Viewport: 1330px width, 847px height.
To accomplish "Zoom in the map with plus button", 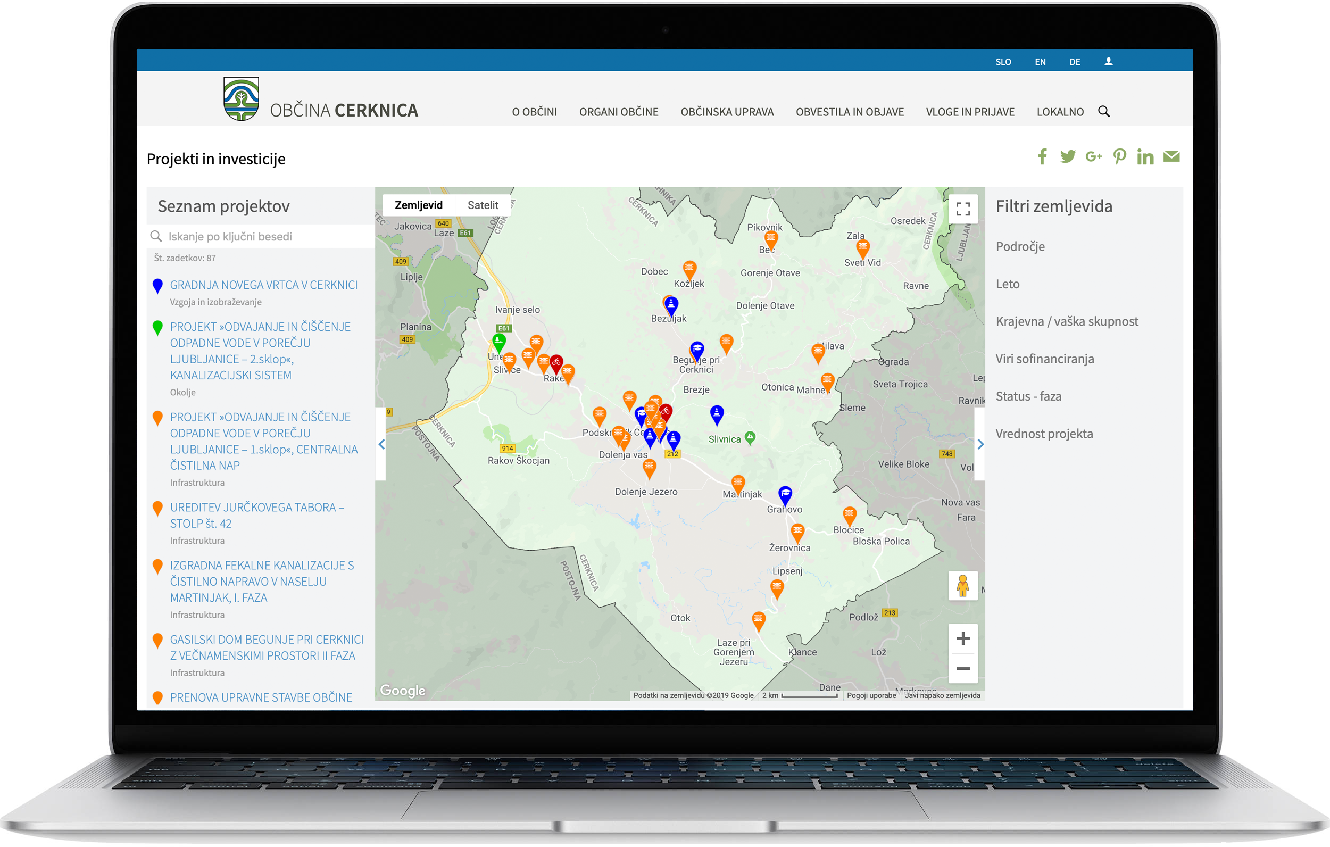I will pyautogui.click(x=963, y=638).
